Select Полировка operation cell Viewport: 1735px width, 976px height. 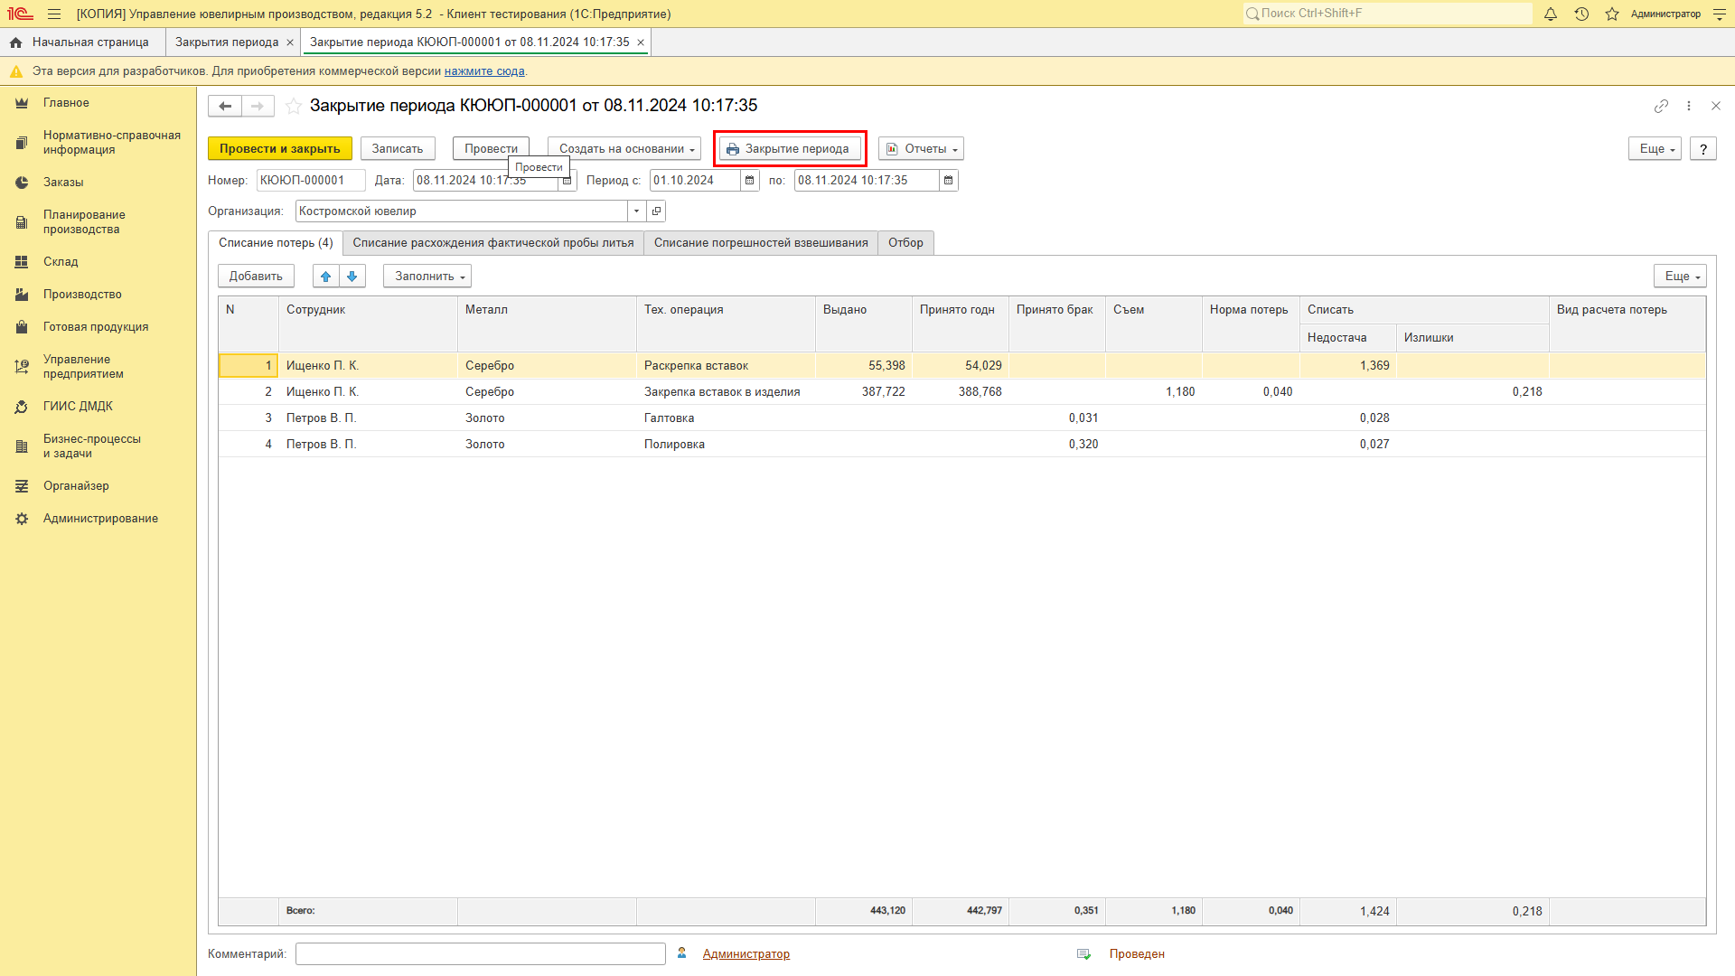[x=727, y=445]
